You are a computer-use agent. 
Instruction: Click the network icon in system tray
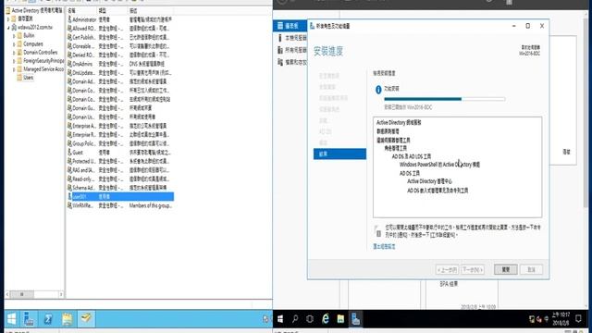pyautogui.click(x=532, y=319)
